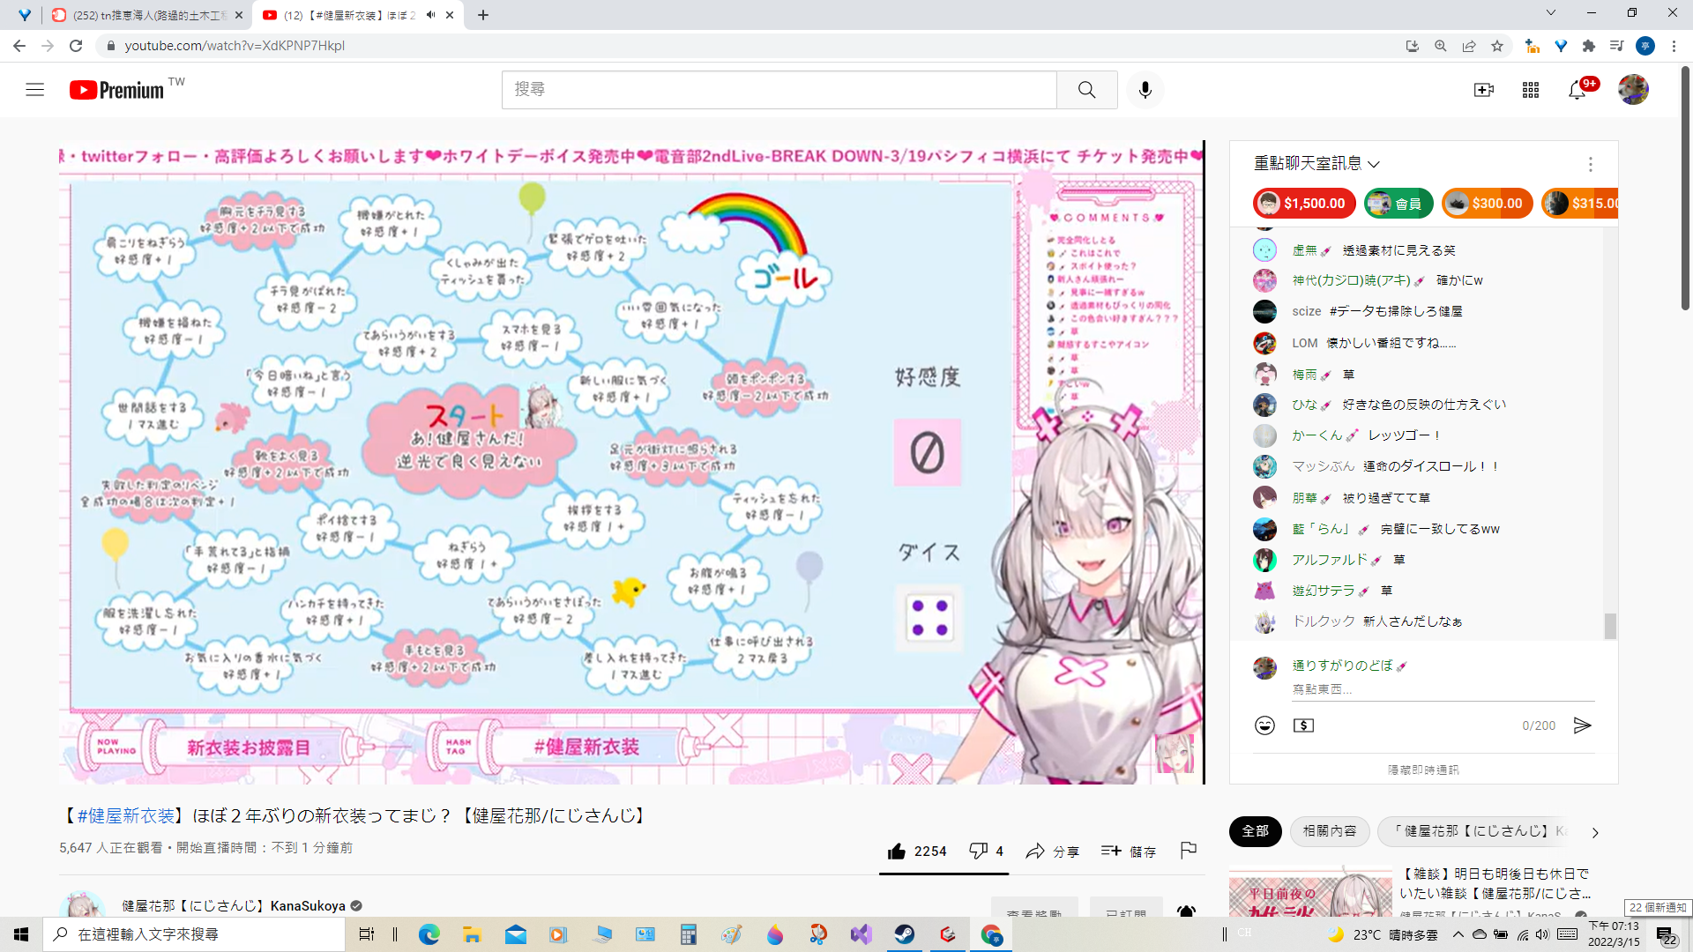
Task: Open the Chrome three-dot menu
Action: tap(1674, 46)
